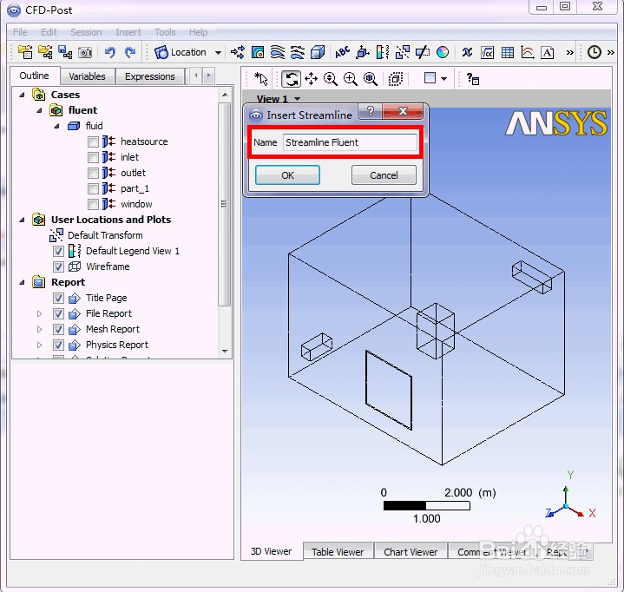
Task: Open the Location dropdown arrow
Action: click(218, 53)
